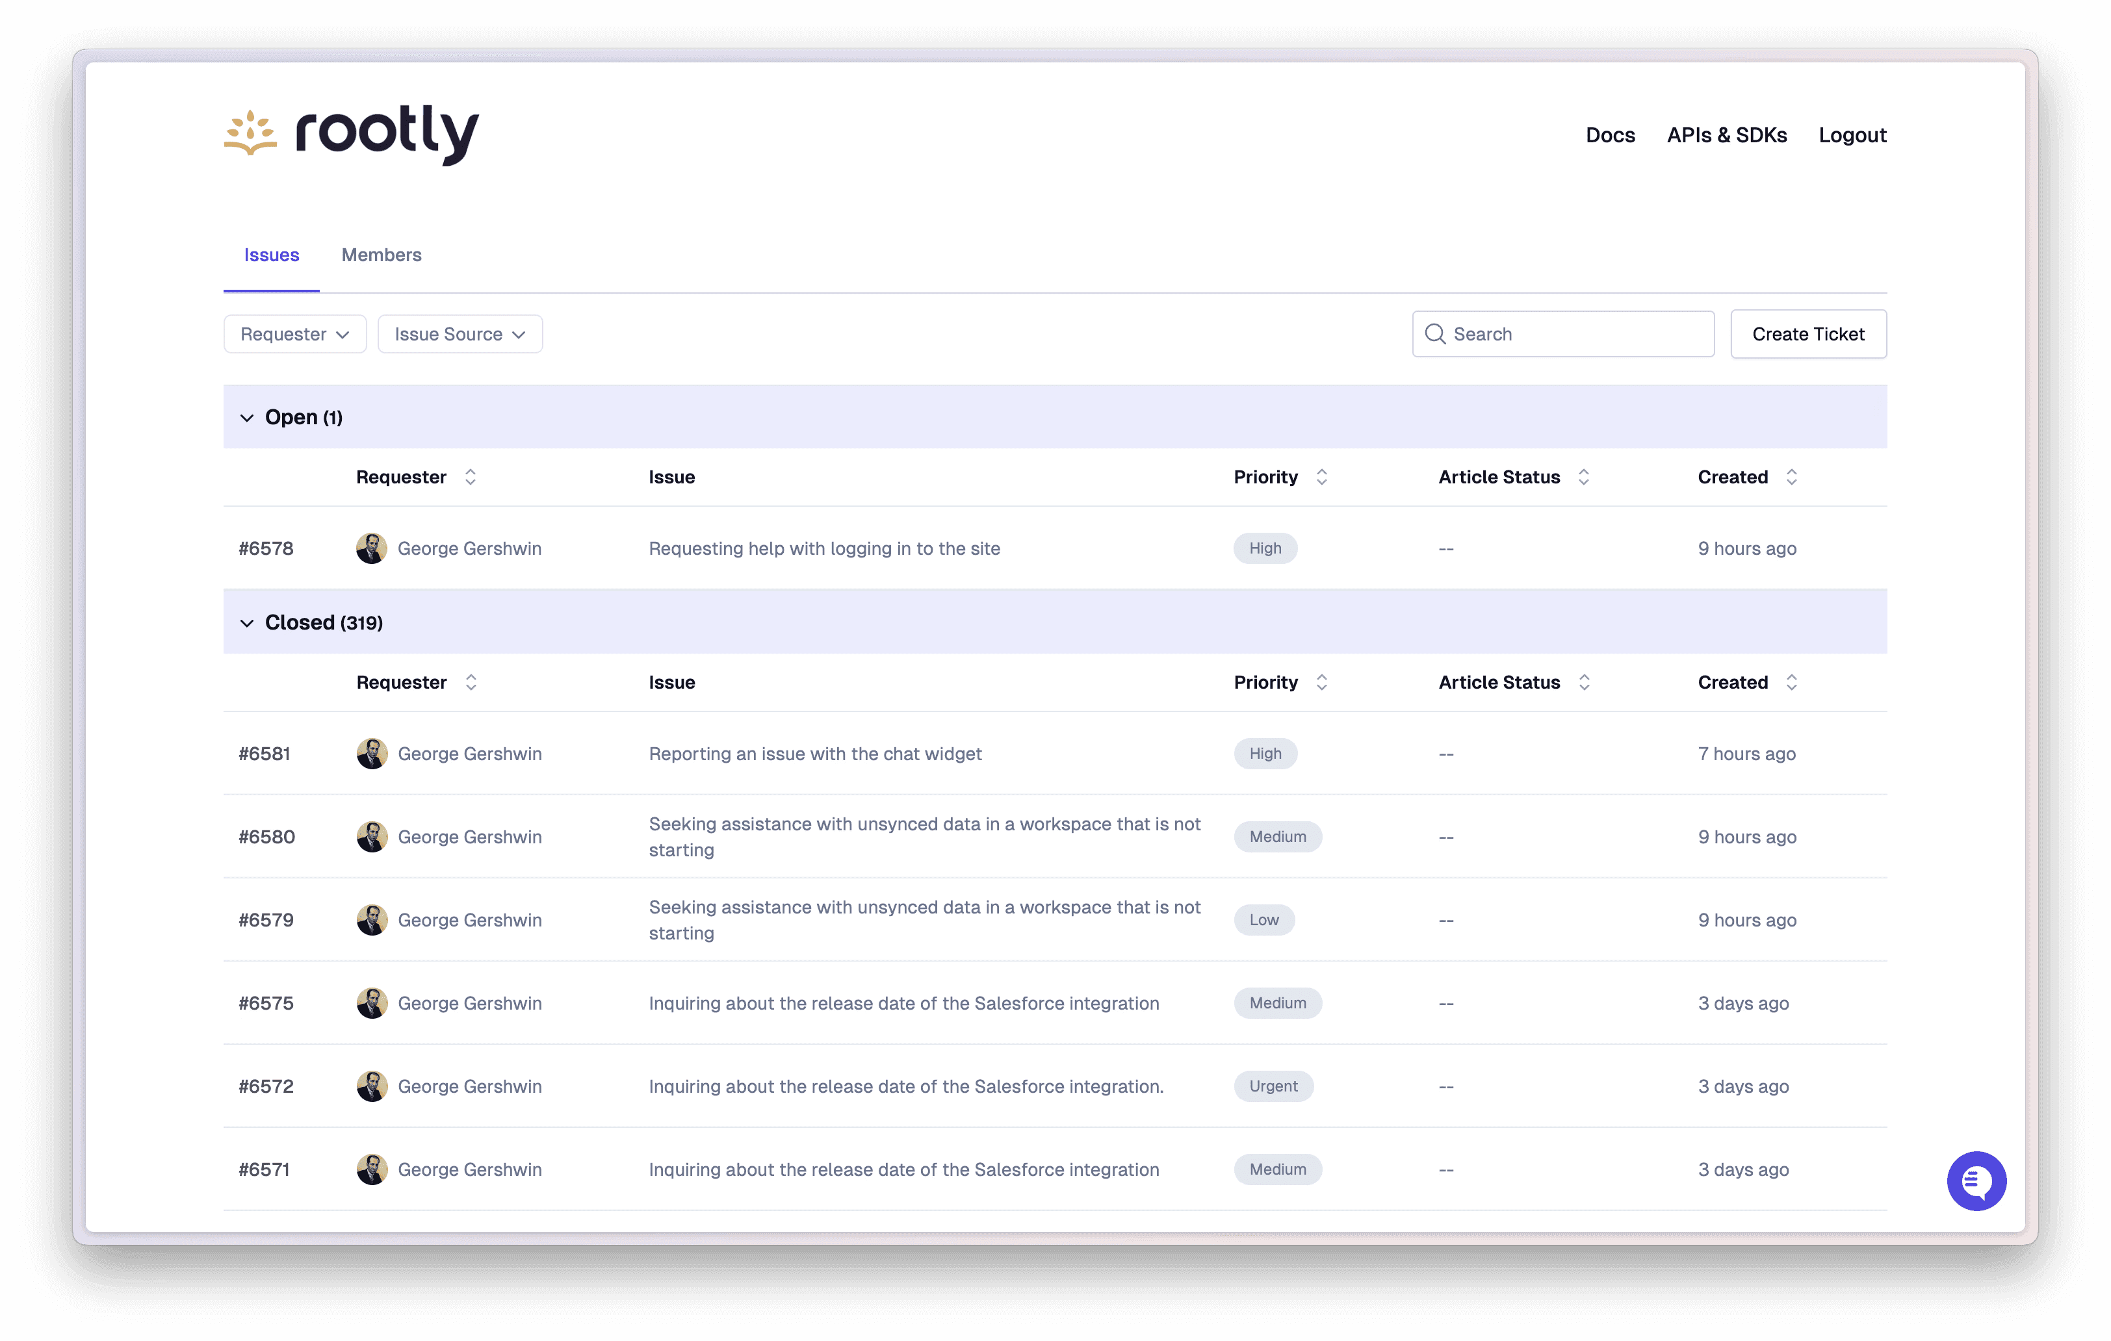The image size is (2111, 1341).
Task: Sort Closed section by Created
Action: (1791, 682)
